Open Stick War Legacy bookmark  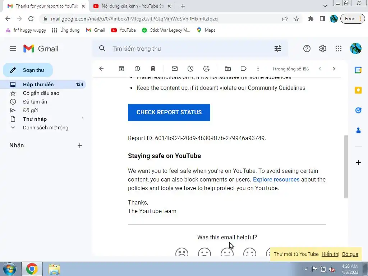(166, 30)
